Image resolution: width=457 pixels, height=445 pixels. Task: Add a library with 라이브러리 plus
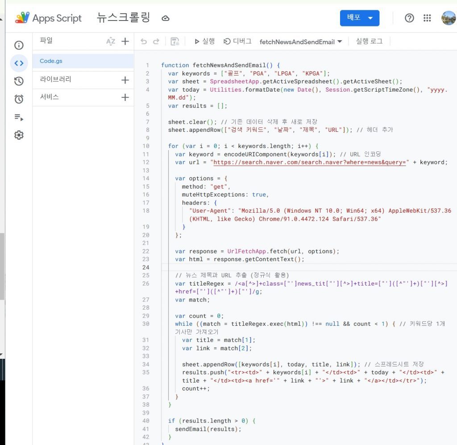[x=125, y=80]
